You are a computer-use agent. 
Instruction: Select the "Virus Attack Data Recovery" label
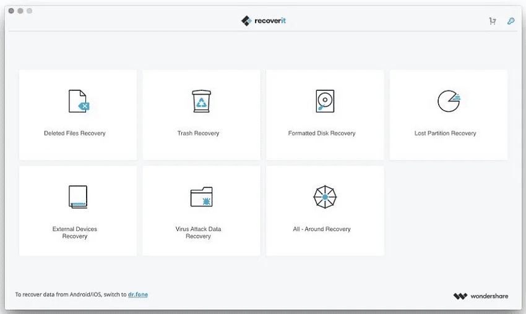coord(198,232)
